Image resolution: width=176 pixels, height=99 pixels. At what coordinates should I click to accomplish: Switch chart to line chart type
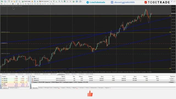click(x=56, y=1)
